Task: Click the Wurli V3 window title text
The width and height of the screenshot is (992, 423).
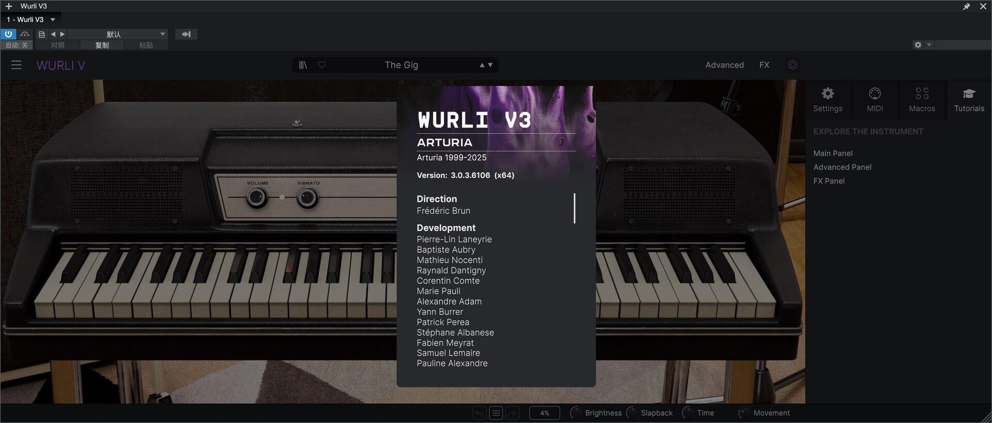Action: [x=34, y=6]
